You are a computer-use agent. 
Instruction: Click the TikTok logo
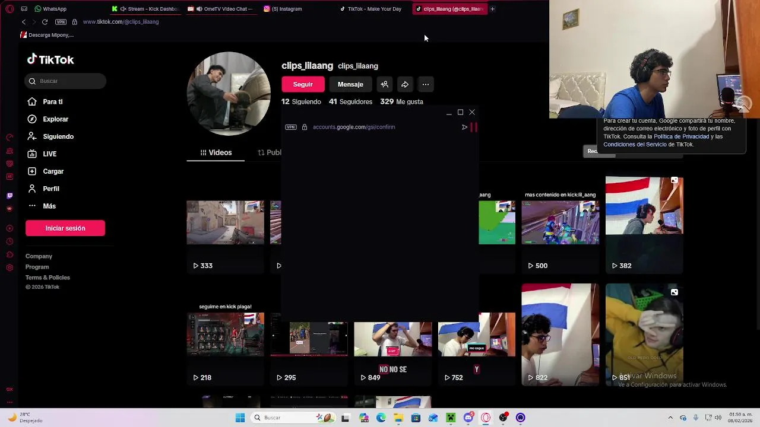pos(50,59)
